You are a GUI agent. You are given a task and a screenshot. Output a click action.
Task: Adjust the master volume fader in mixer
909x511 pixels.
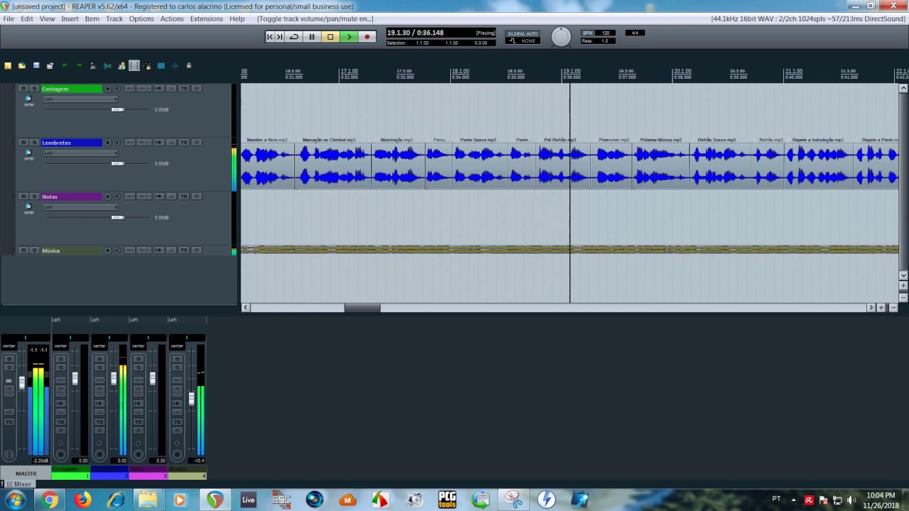point(22,383)
